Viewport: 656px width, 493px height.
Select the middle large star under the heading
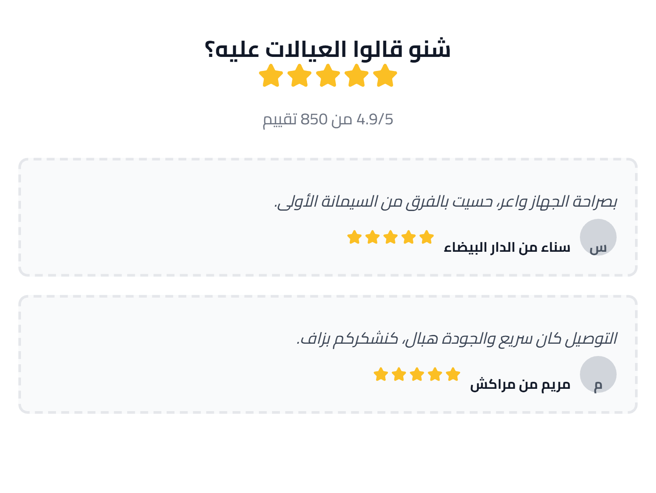click(328, 76)
